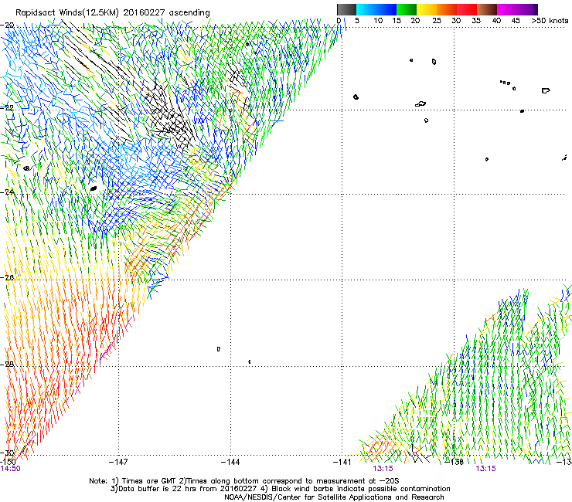Click the filled black island near -24 latitude
572x502 pixels.
point(94,188)
